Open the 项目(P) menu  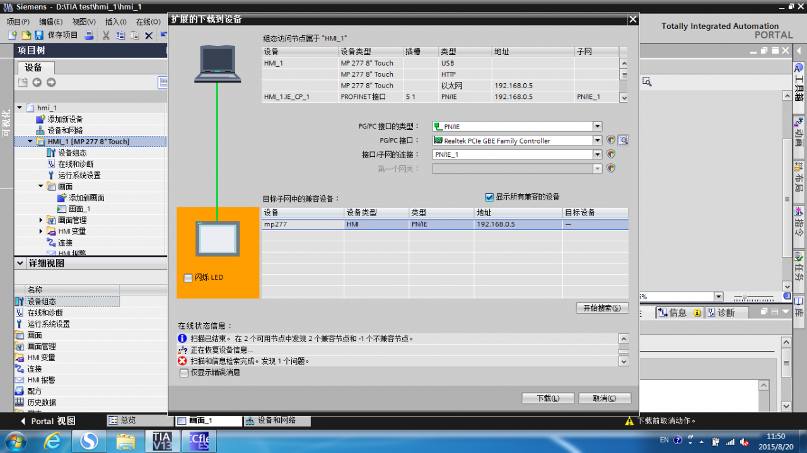point(18,21)
